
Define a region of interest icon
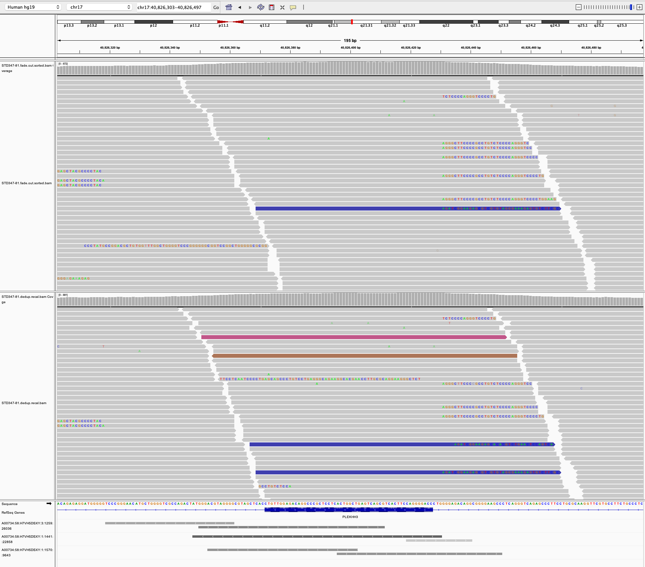[x=272, y=7]
